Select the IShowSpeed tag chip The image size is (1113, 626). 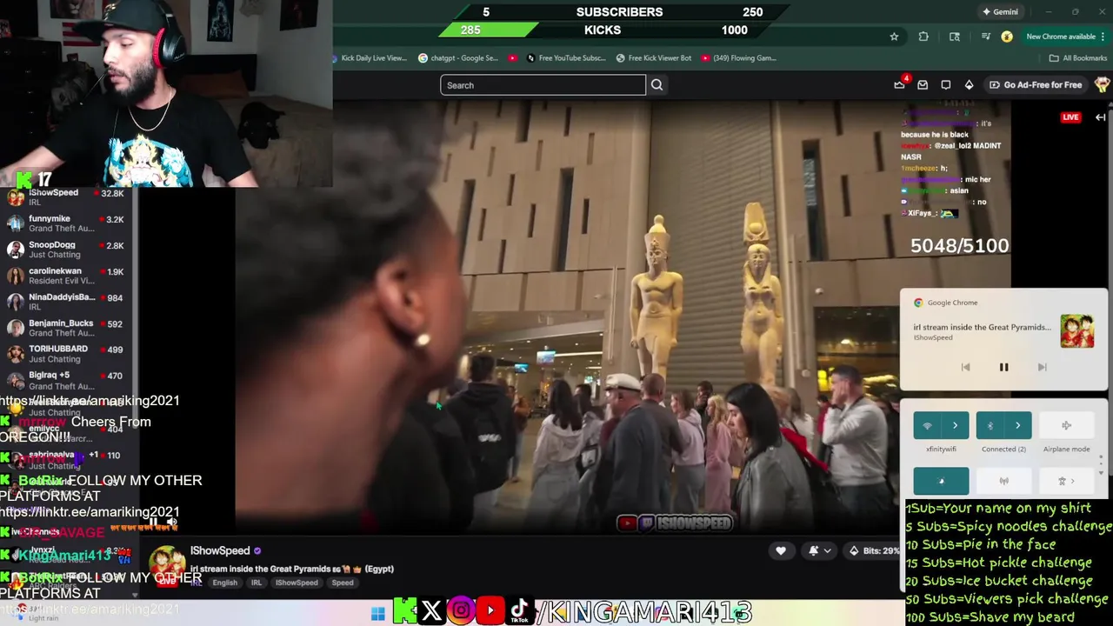tap(297, 583)
